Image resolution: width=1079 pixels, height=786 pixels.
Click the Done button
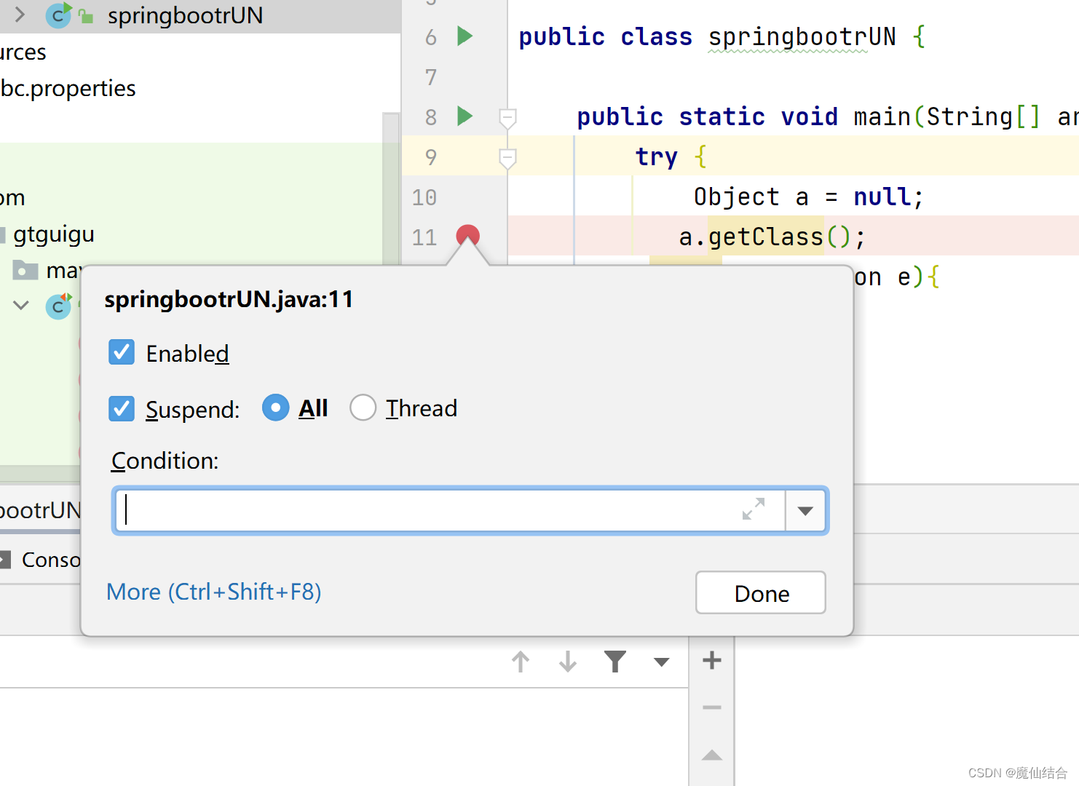(x=761, y=593)
